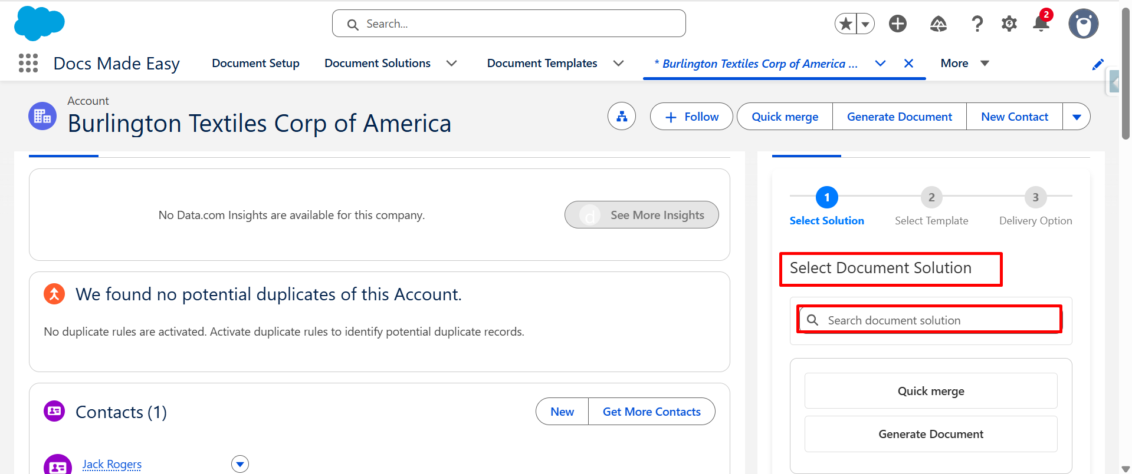The height and width of the screenshot is (474, 1132).
Task: Open the Jack Rogers row actions dropdown
Action: (x=240, y=464)
